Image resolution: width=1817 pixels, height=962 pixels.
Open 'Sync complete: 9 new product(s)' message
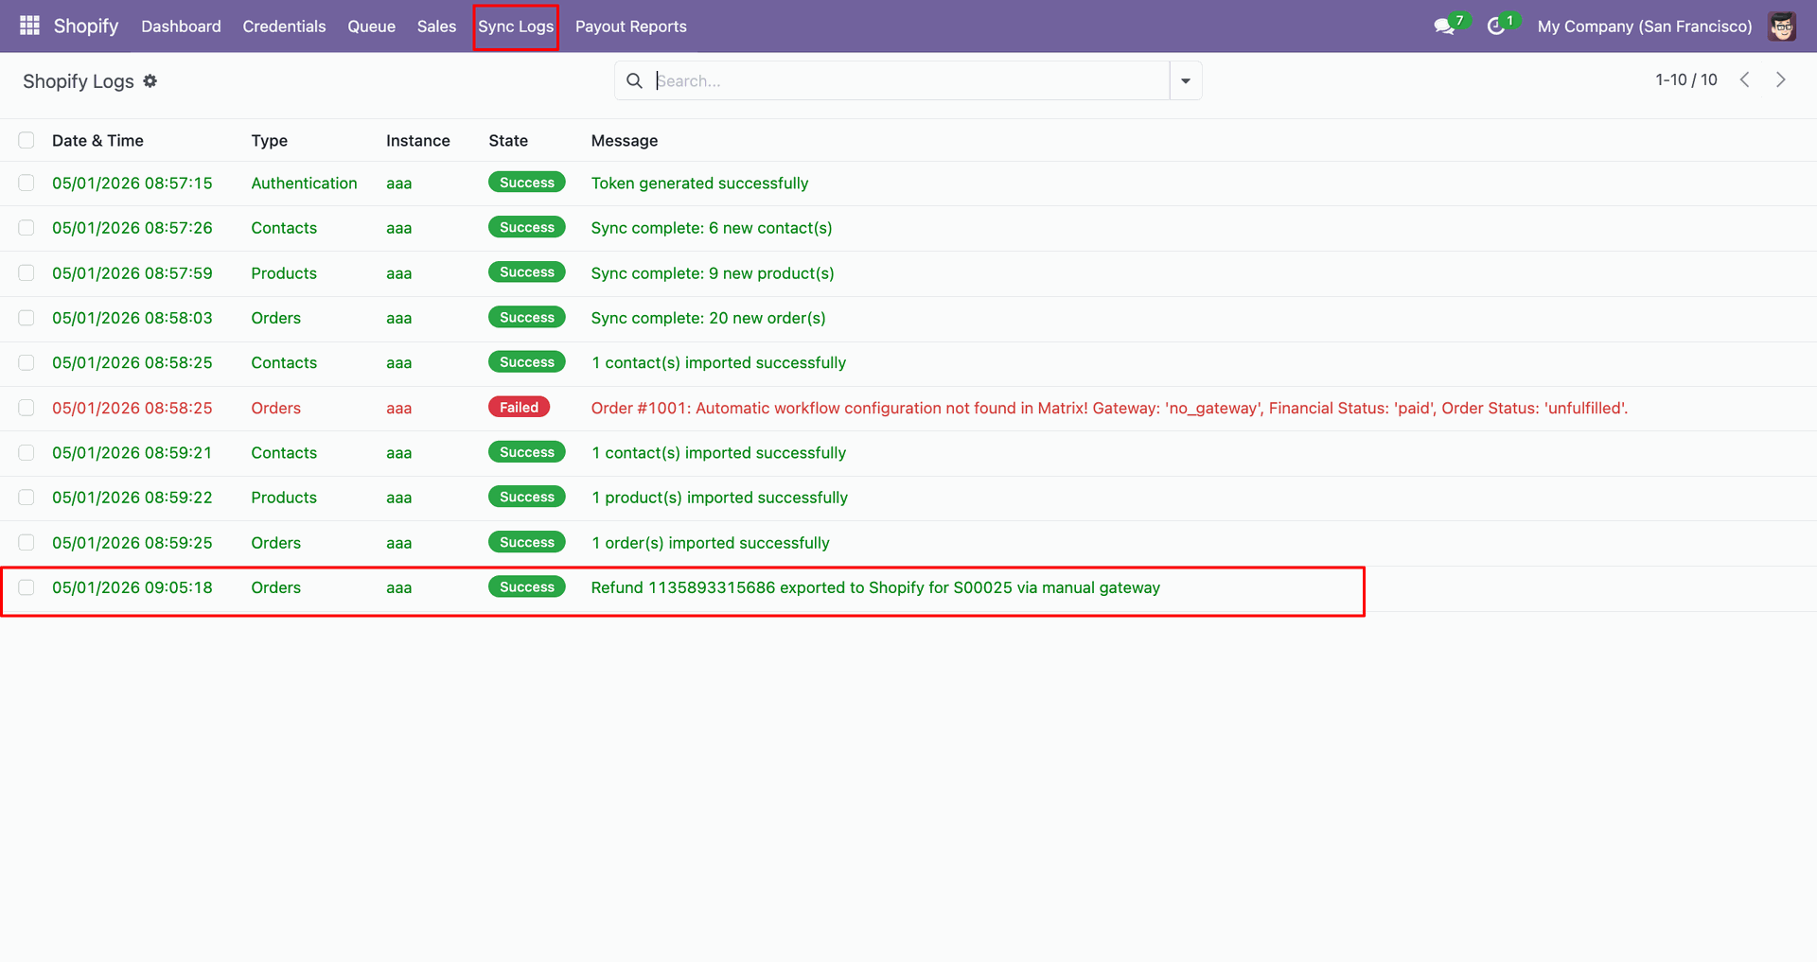713,272
